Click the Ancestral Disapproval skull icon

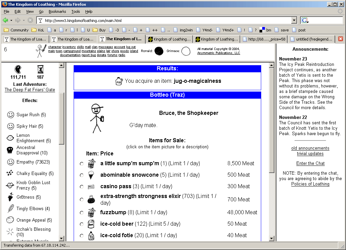tap(10, 150)
